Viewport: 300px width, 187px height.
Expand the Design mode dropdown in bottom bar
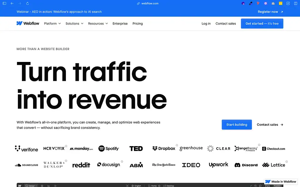pos(31,185)
